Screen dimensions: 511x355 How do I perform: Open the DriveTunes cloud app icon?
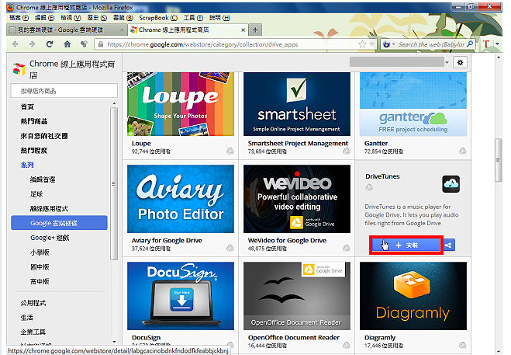coord(451,184)
